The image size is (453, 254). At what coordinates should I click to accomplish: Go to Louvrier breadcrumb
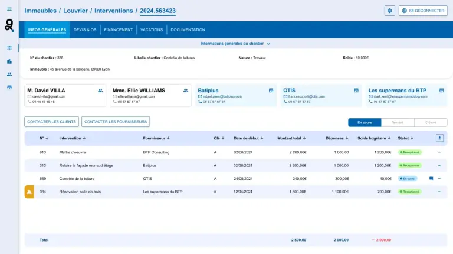click(x=75, y=11)
